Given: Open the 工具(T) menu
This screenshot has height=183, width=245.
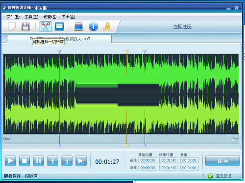Looking at the screenshot, I should pos(31,17).
